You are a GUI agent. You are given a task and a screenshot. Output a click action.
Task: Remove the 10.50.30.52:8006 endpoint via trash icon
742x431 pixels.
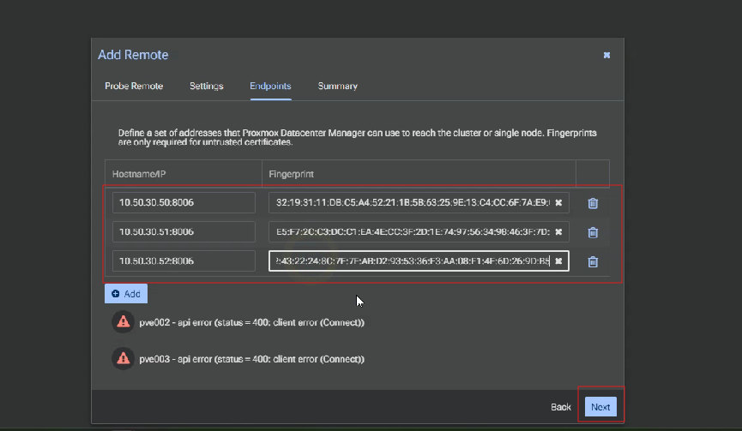tap(592, 261)
